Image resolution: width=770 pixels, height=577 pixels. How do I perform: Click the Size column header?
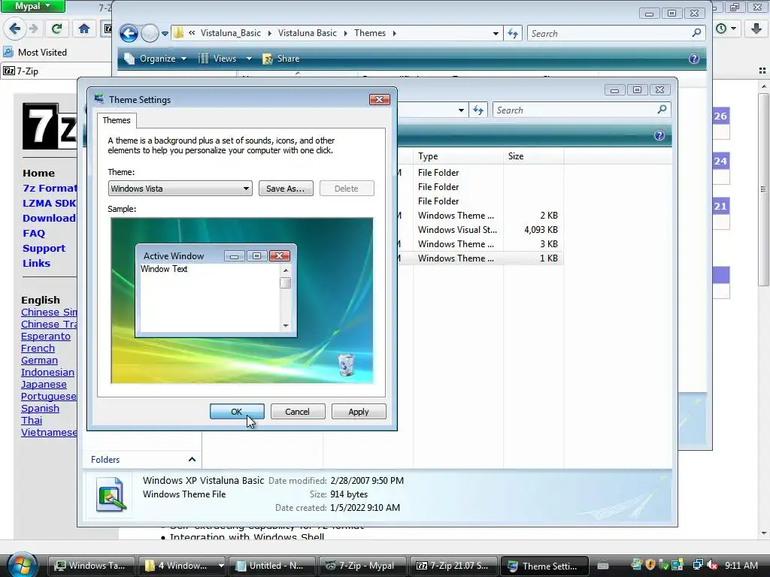[533, 156]
